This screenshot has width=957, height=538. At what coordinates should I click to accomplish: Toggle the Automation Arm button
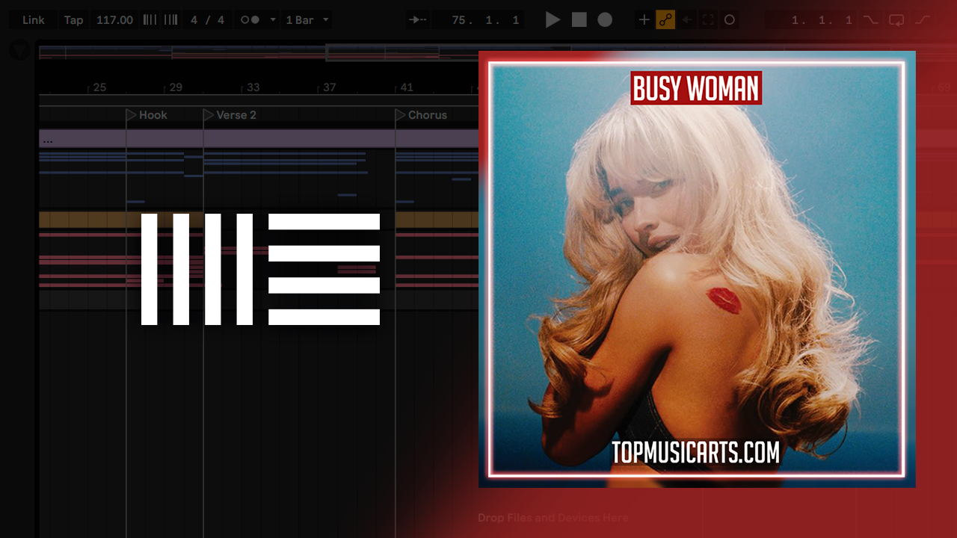point(665,20)
